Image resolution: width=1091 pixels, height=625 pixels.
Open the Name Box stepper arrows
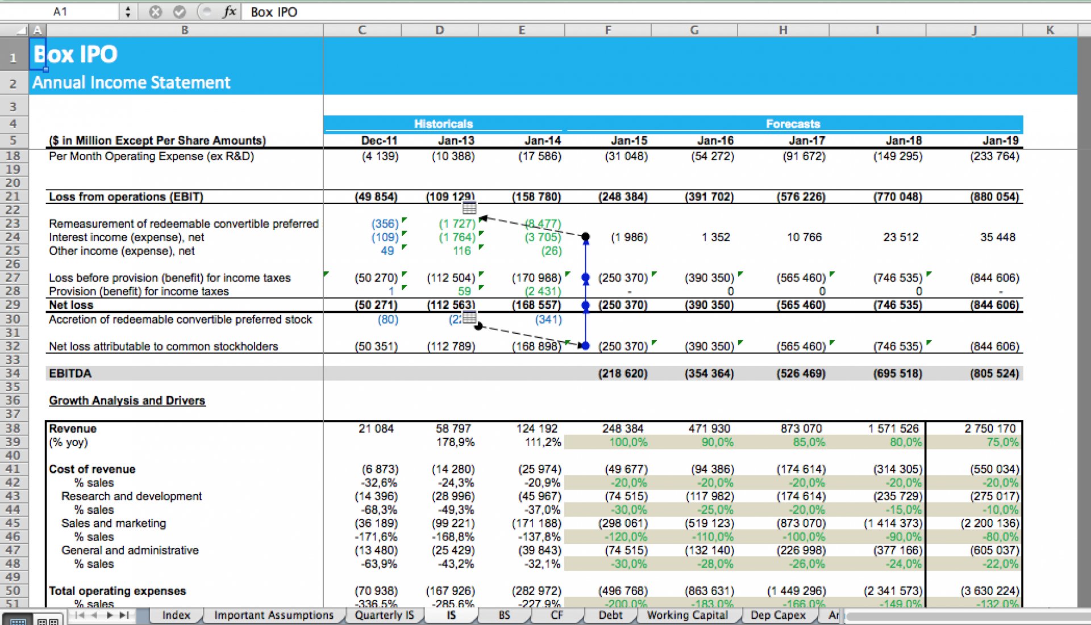point(128,12)
